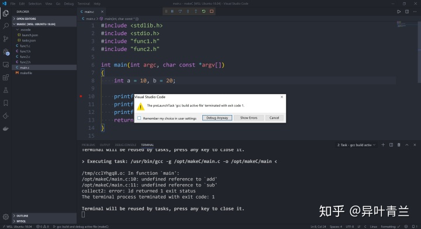Open the Docker view in activity bar

click(x=6, y=129)
